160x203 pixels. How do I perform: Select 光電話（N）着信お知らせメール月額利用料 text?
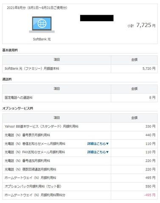35,144
